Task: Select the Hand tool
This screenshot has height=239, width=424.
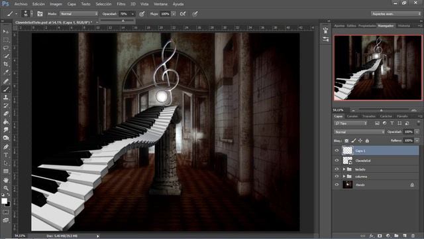Action: click(6, 180)
